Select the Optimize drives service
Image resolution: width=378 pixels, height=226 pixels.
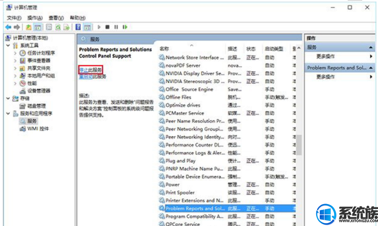click(227, 105)
